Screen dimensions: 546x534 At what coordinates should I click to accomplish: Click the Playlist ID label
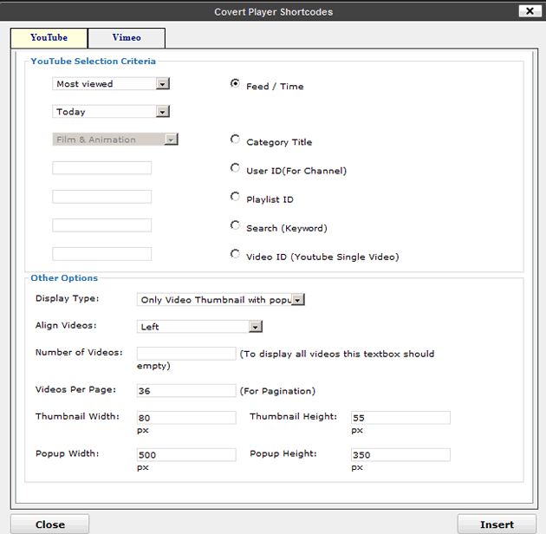click(270, 199)
